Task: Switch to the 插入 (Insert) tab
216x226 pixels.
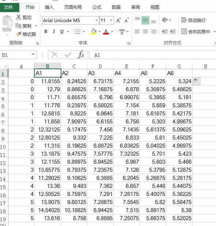Action: click(49, 7)
